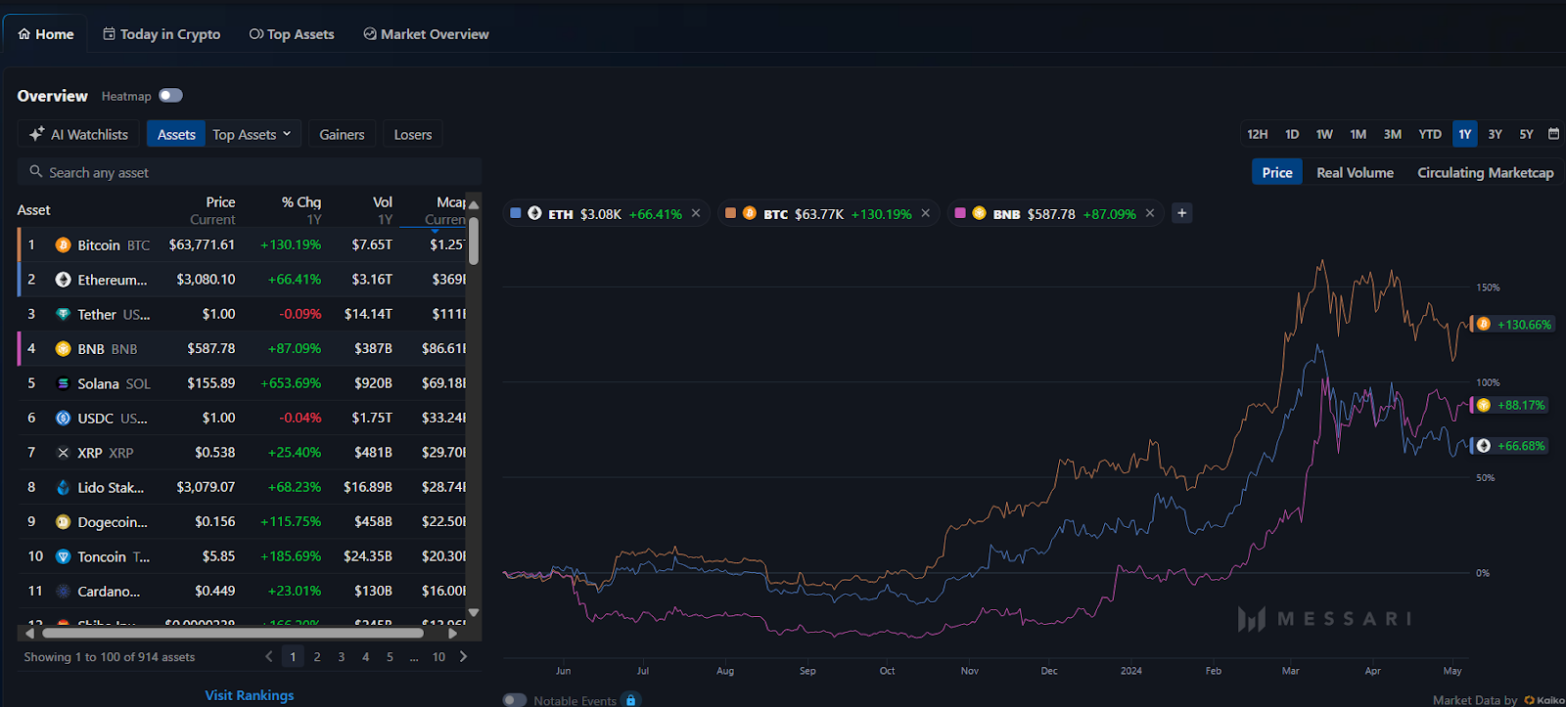Show the Gainers list

(x=342, y=135)
